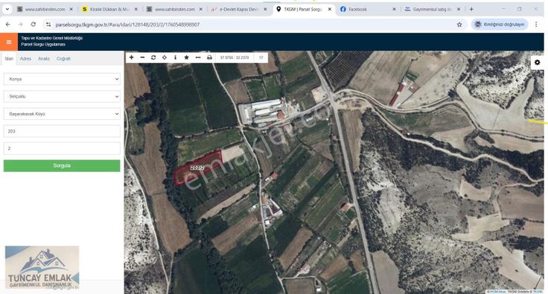This screenshot has width=548, height=294.
Task: Close the Gayrimenkul satış tab
Action: pyautogui.click(x=459, y=10)
